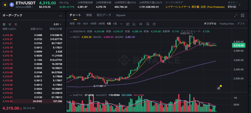
Task: Open the chart list settings icon
Action: coord(148,24)
